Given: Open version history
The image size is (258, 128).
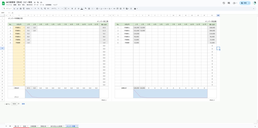Looking at the screenshot, I should click(224, 3).
